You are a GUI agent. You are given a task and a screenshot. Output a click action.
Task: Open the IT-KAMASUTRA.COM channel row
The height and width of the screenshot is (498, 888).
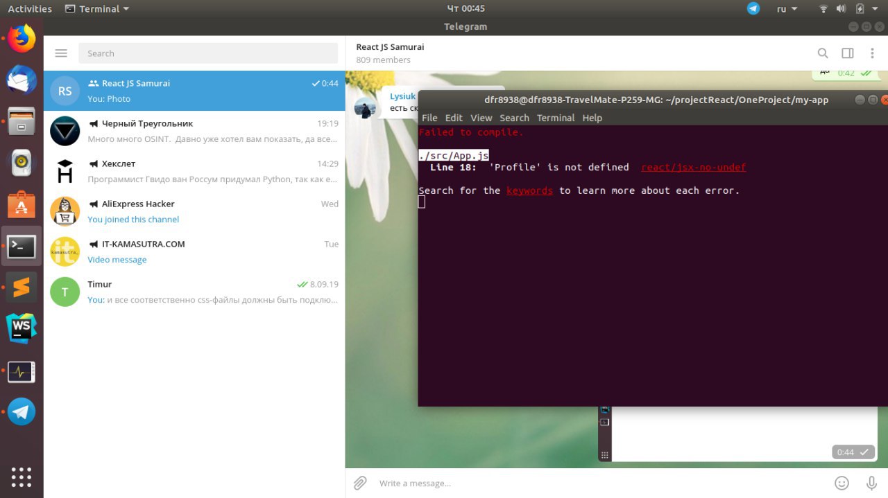pyautogui.click(x=194, y=251)
